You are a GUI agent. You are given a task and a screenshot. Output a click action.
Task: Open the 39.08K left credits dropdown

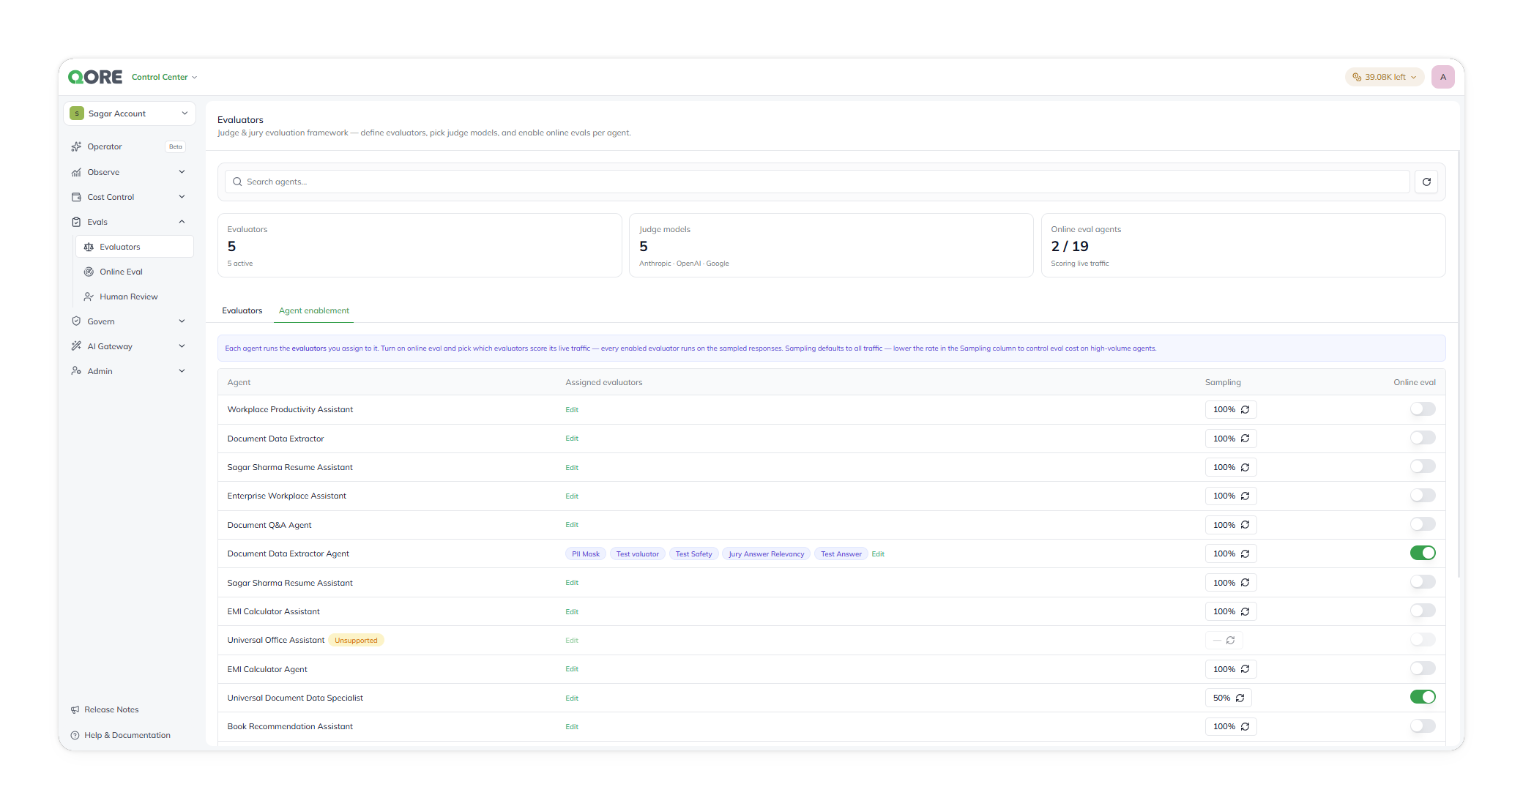click(x=1384, y=77)
